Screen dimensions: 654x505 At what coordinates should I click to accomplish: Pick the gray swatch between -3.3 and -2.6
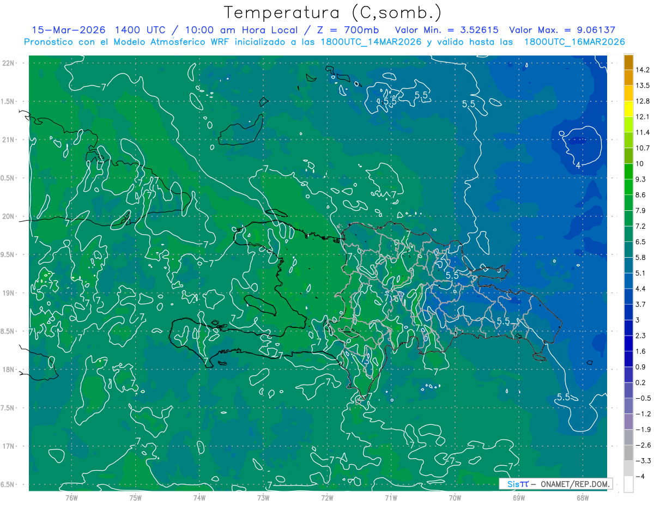628,453
